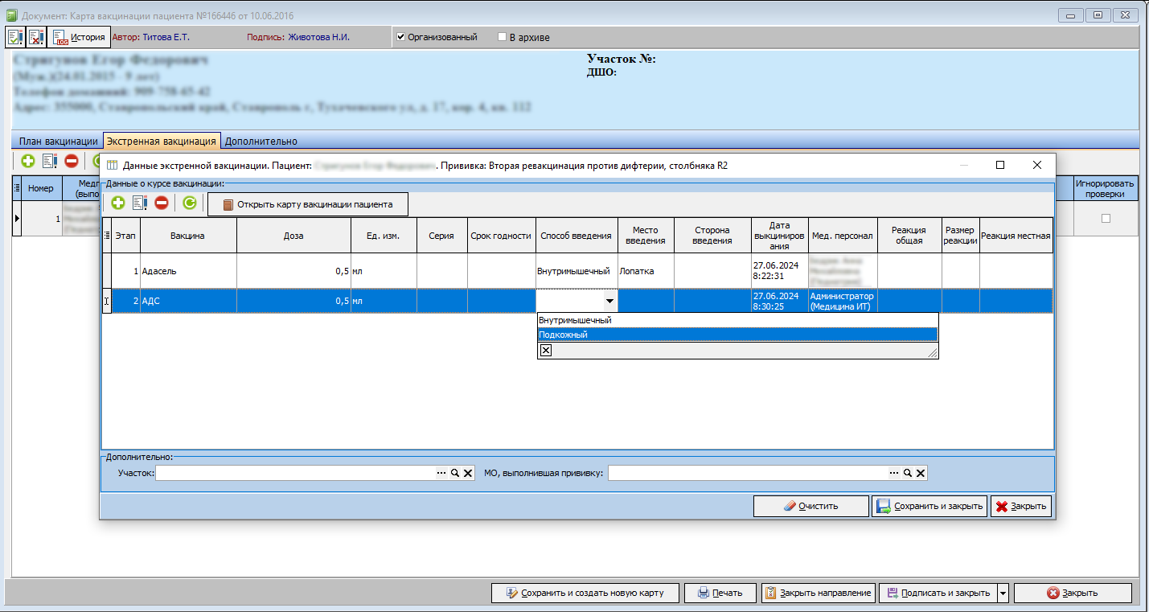Click the Реакция местная column header
The image size is (1149, 612).
(x=1016, y=236)
